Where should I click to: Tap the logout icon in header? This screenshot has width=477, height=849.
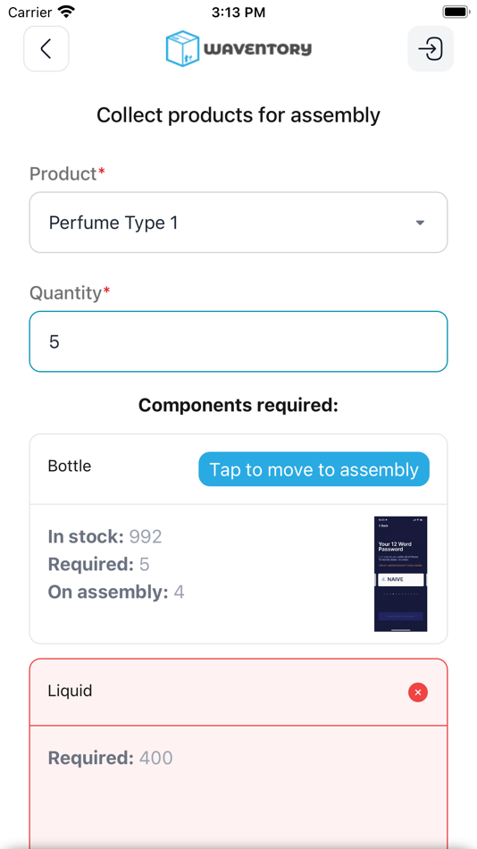[x=431, y=49]
